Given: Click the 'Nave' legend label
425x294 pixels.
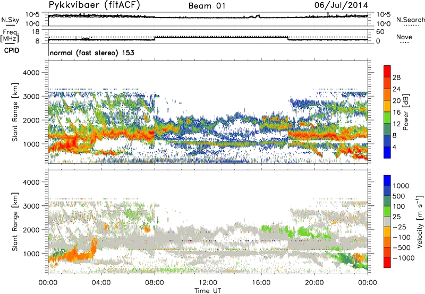Looking at the screenshot, I should [x=404, y=37].
